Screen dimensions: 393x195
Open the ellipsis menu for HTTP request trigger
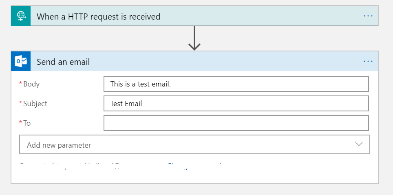tap(368, 16)
